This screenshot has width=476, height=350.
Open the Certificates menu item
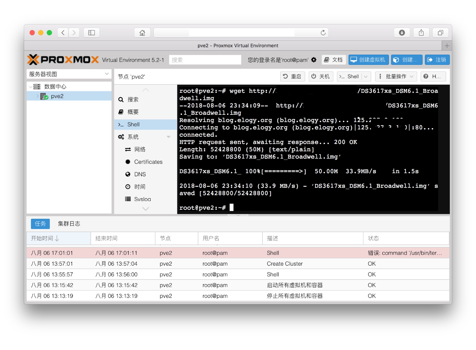145,162
